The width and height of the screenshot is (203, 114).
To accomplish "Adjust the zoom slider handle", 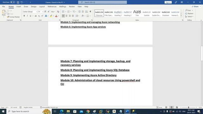I will tap(189, 107).
